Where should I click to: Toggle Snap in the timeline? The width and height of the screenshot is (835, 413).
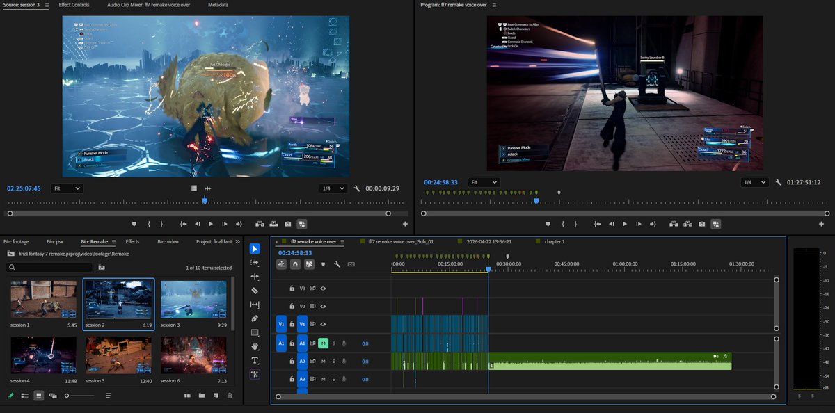[295, 264]
